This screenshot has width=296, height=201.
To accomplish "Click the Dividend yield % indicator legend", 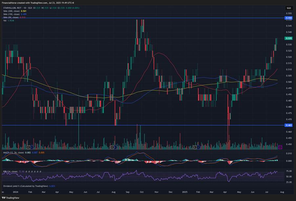I will tap(26, 186).
